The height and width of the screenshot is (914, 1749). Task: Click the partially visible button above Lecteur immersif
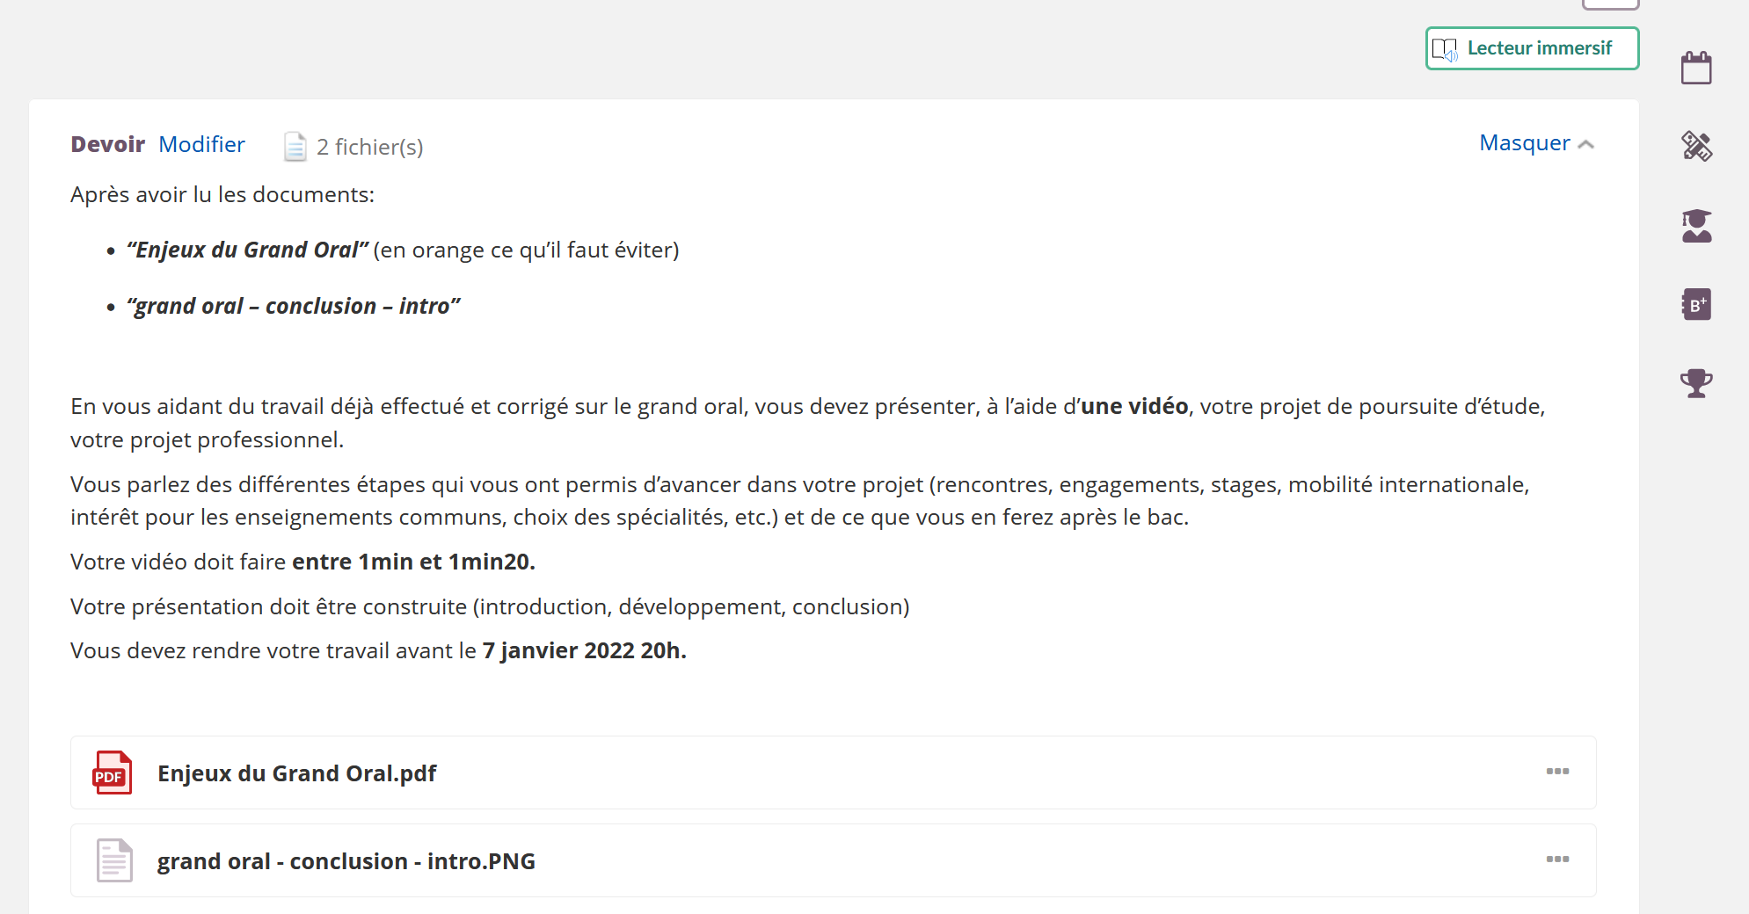coord(1610,4)
